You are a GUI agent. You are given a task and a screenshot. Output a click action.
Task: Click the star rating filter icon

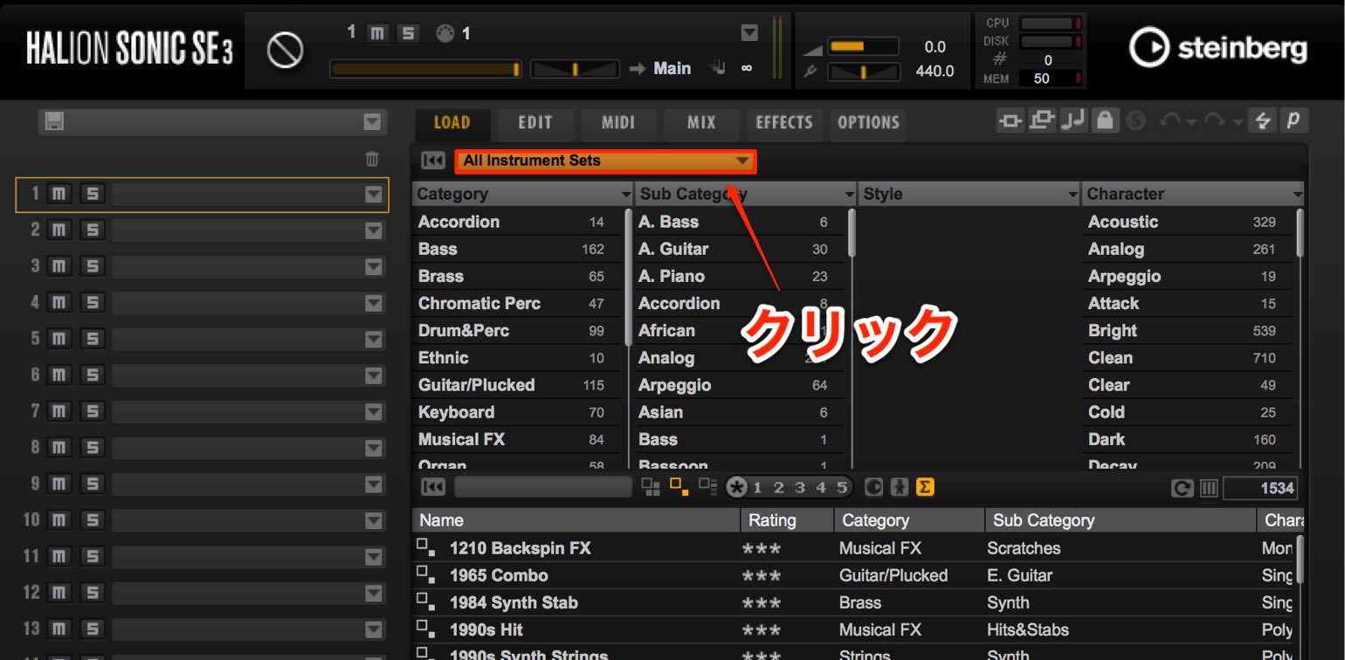736,488
